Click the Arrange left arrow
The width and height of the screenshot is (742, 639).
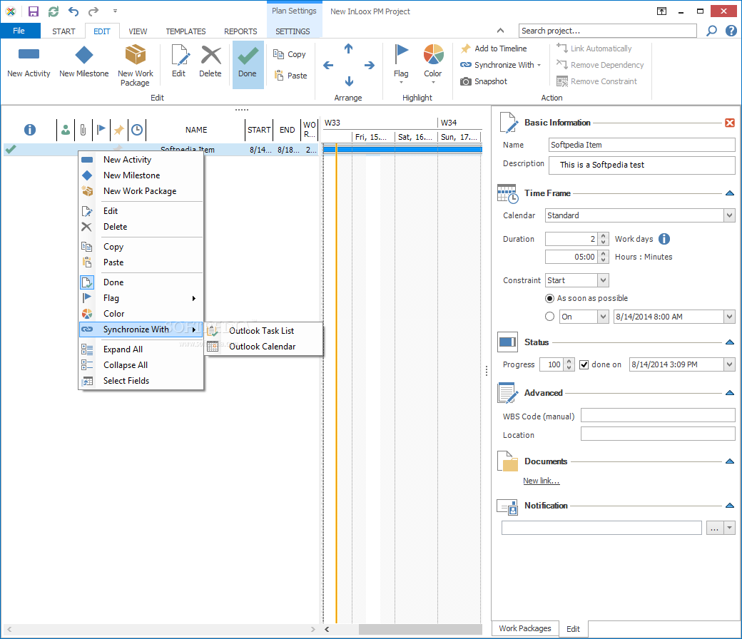click(328, 66)
